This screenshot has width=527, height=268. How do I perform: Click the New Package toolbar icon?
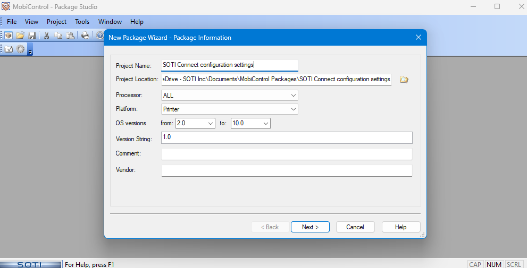pos(9,36)
